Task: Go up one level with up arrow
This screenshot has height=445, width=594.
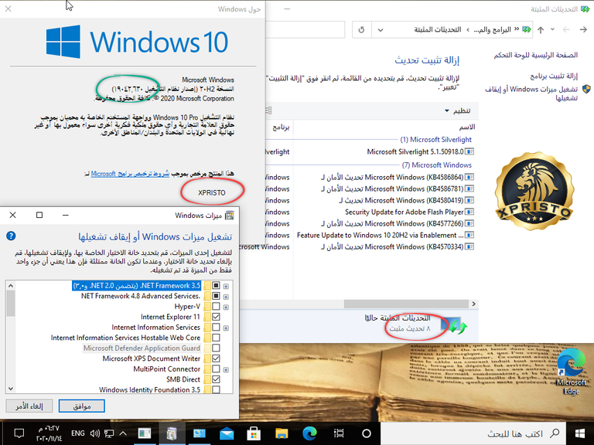Action: pyautogui.click(x=541, y=29)
